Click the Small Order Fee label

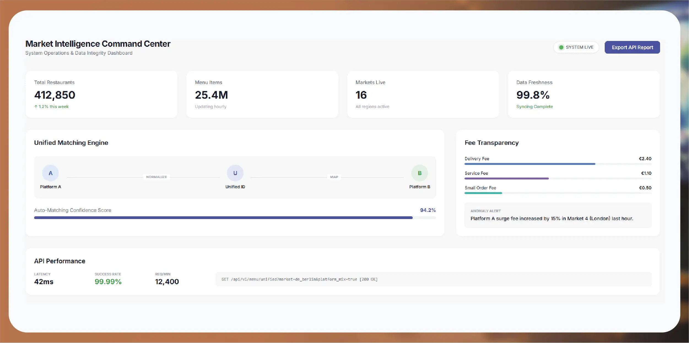480,188
